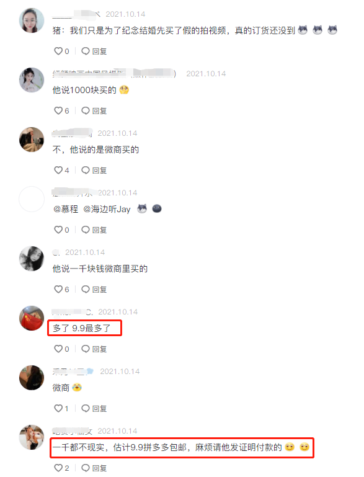Screen dimensions: 364x477
Task: Reply to the '他说一千块钱微商里买的' comment
Action: pos(94,289)
